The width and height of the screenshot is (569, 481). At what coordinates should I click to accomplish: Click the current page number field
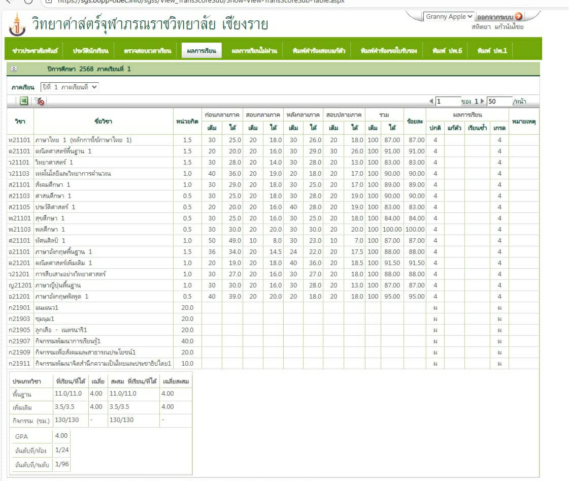point(447,102)
